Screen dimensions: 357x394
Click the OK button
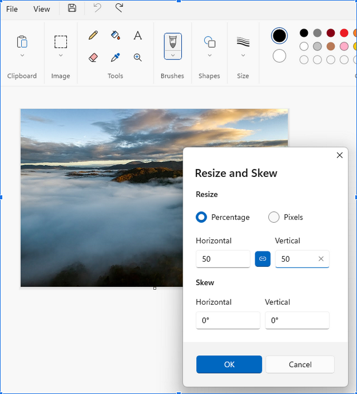pyautogui.click(x=229, y=364)
